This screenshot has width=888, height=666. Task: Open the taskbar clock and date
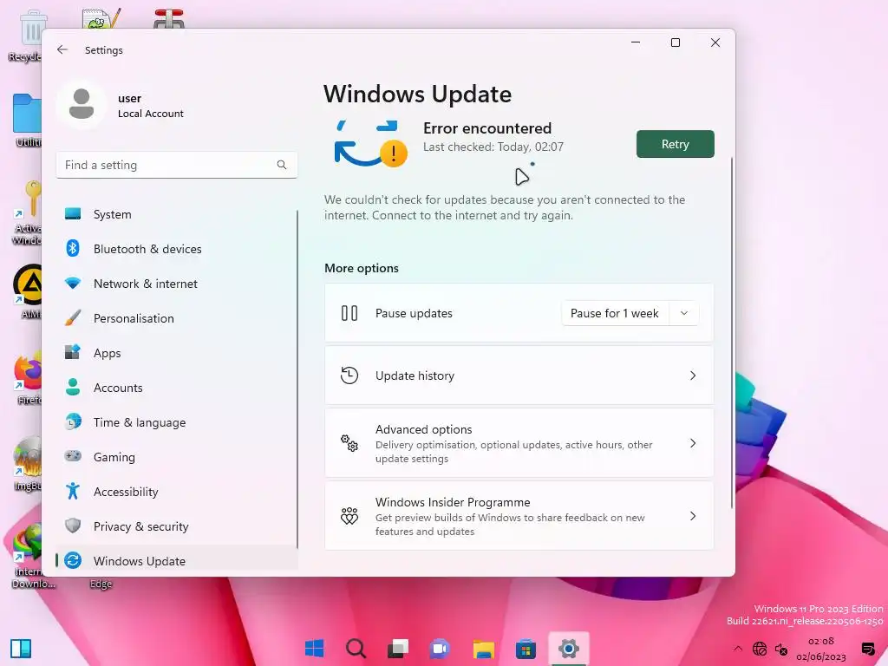click(821, 649)
